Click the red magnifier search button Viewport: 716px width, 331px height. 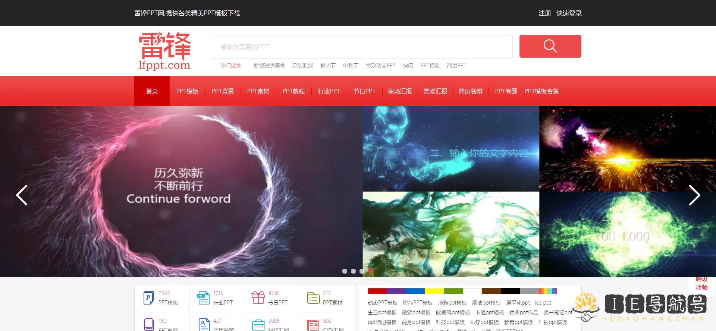pyautogui.click(x=550, y=46)
